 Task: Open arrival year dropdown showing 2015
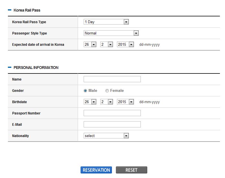click(125, 44)
